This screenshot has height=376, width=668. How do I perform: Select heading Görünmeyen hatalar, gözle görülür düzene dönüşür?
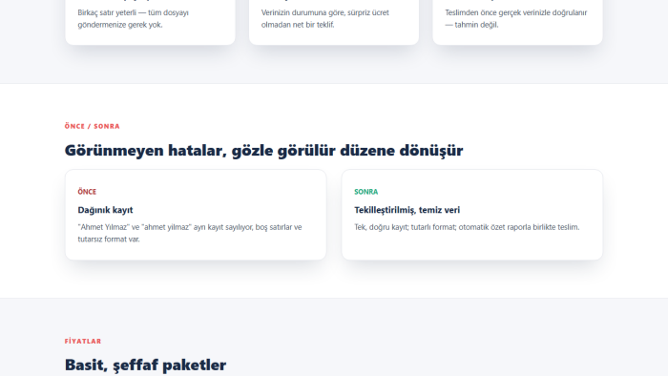263,151
